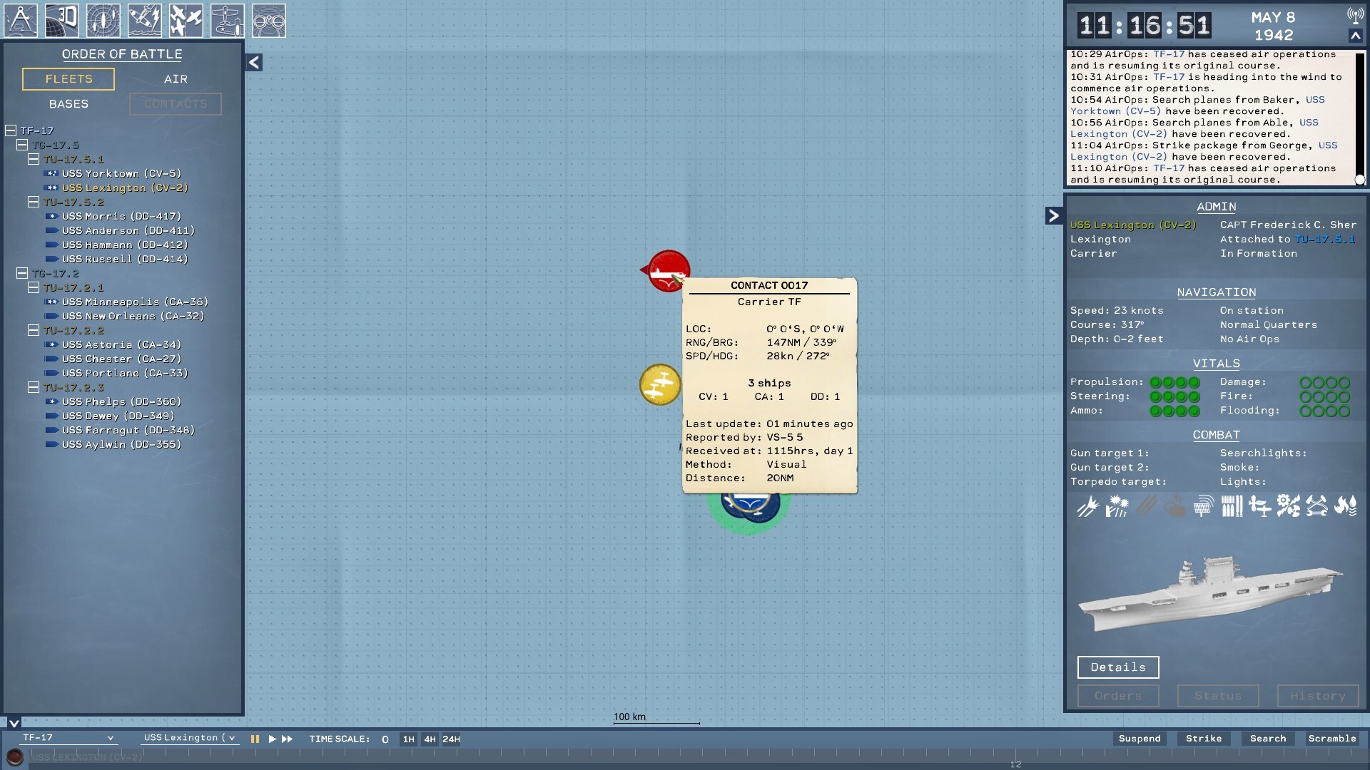Click the hammer and wrench repair icon
The image size is (1370, 770).
click(1317, 506)
